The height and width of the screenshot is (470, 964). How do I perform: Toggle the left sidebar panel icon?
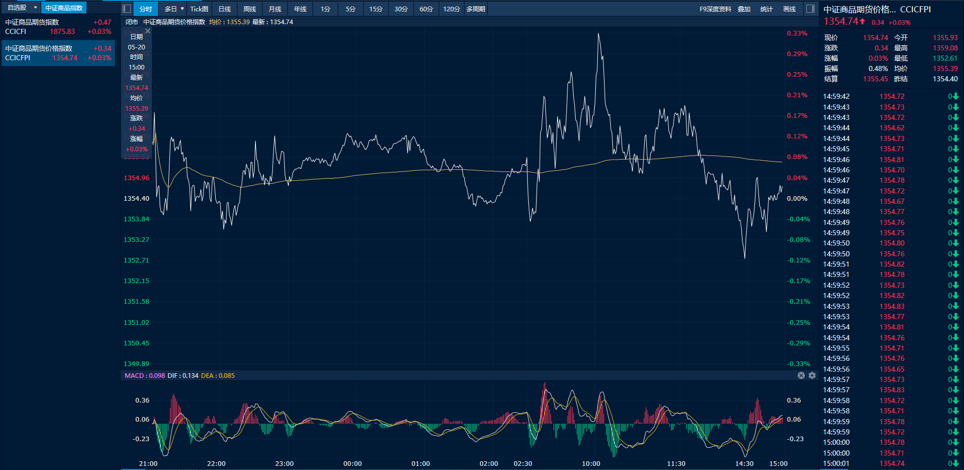(127, 9)
